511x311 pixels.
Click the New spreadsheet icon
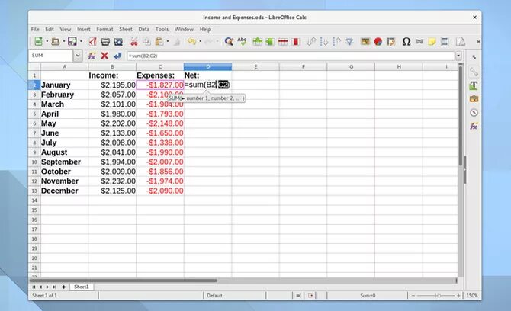tap(38, 41)
